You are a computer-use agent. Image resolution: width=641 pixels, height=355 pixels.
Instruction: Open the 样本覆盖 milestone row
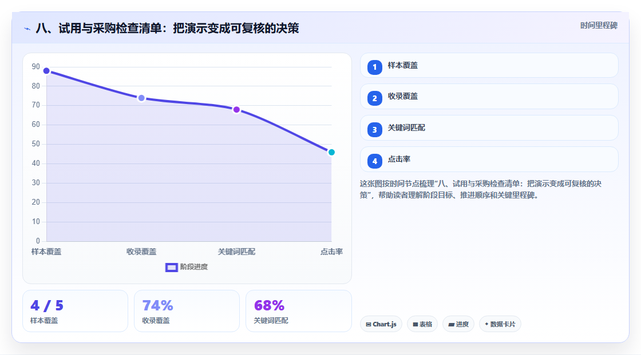pyautogui.click(x=489, y=65)
